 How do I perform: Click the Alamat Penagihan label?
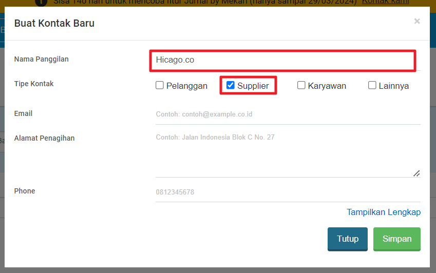(x=44, y=138)
